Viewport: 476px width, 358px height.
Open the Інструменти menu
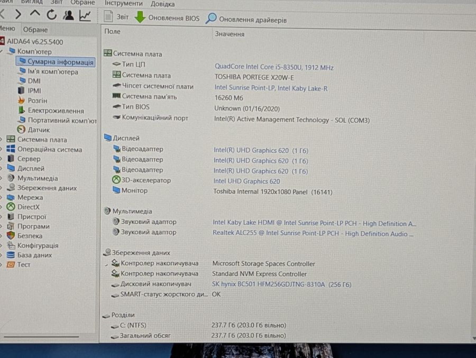pyautogui.click(x=124, y=3)
